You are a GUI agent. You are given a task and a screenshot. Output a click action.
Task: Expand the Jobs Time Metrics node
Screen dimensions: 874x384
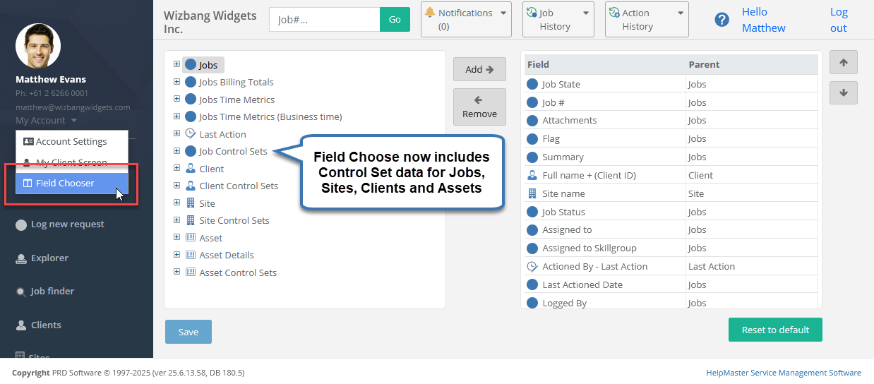pos(176,100)
